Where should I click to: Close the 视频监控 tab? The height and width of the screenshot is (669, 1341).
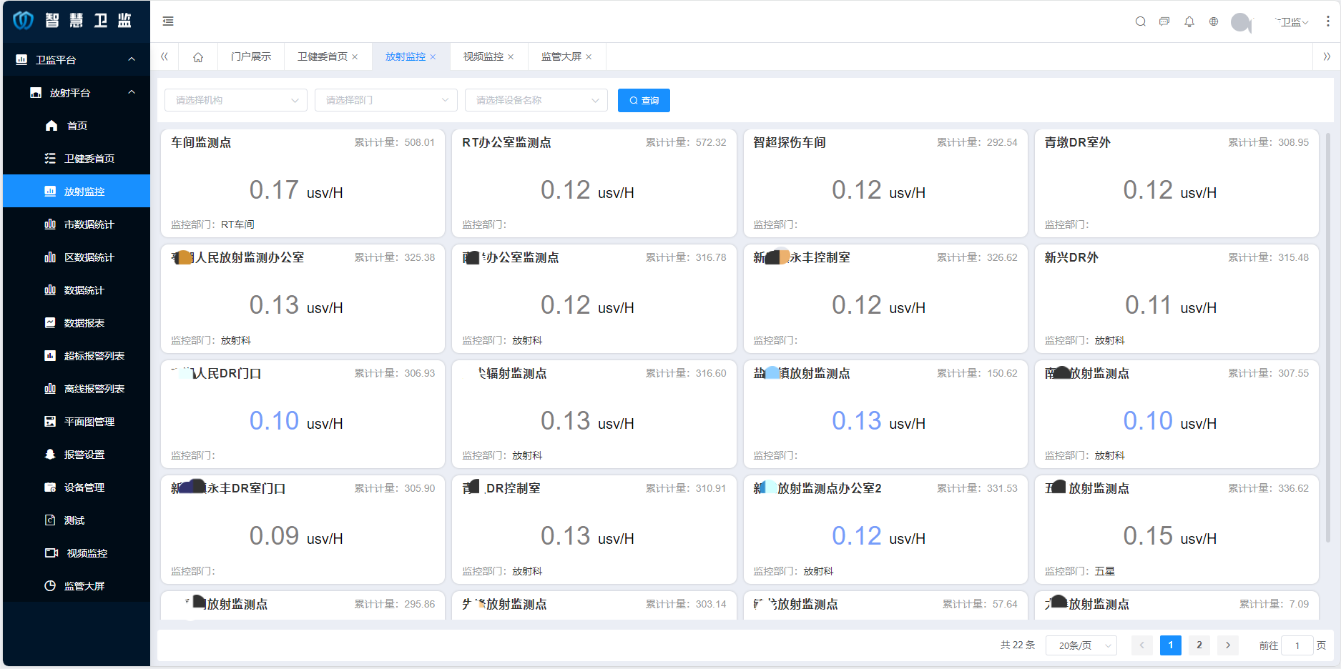511,57
